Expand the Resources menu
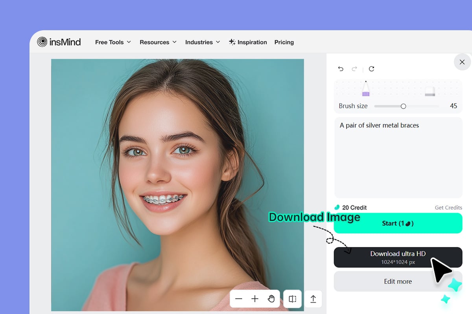 (x=158, y=42)
